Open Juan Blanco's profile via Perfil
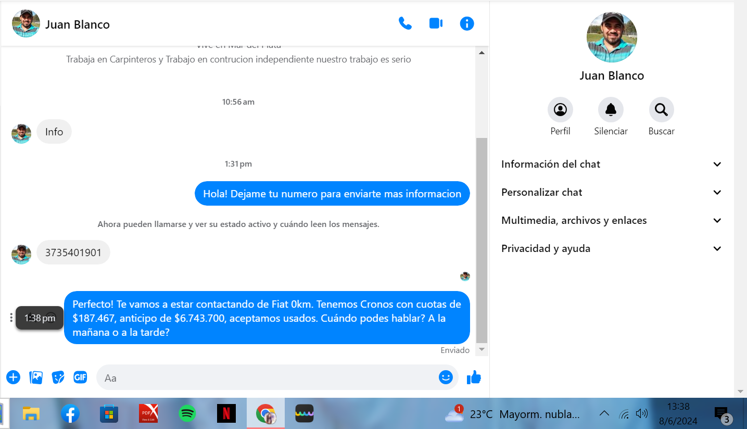 coord(560,110)
